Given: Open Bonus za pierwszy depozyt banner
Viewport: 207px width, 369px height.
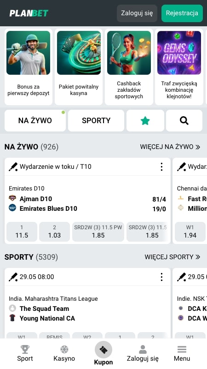Looking at the screenshot, I should click(29, 67).
